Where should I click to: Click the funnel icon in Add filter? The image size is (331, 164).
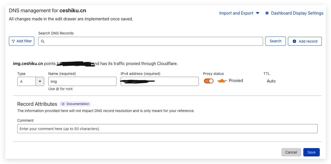13,41
